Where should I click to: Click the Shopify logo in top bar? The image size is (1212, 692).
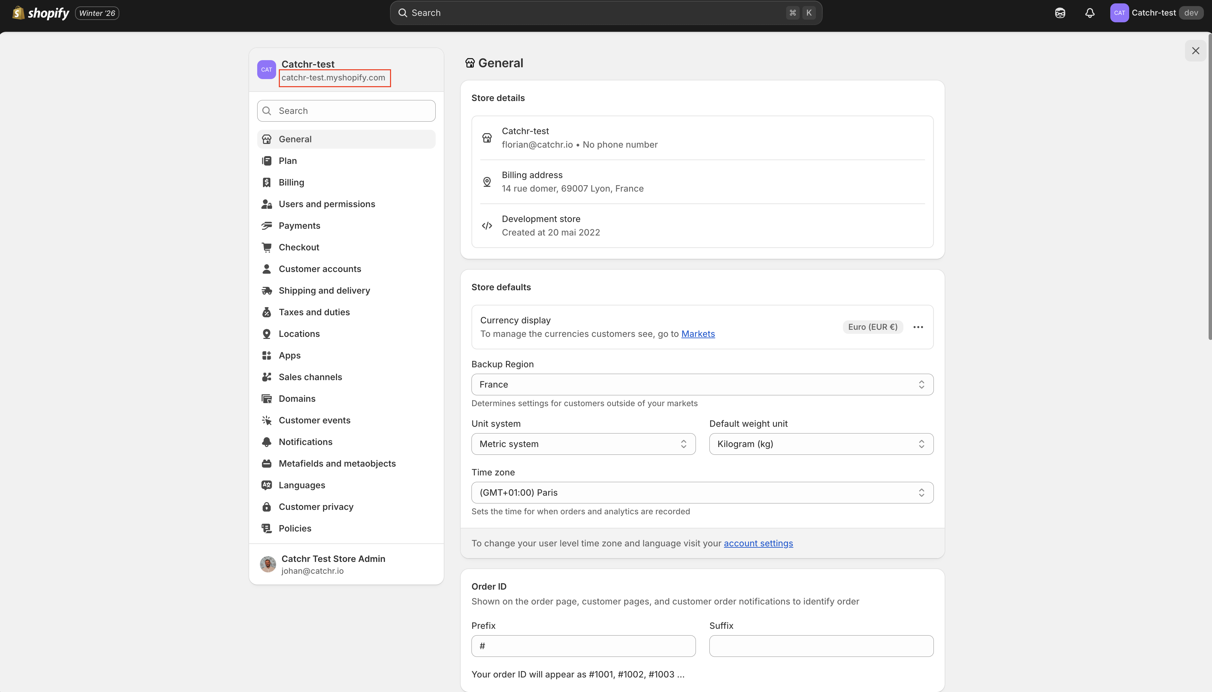(41, 13)
